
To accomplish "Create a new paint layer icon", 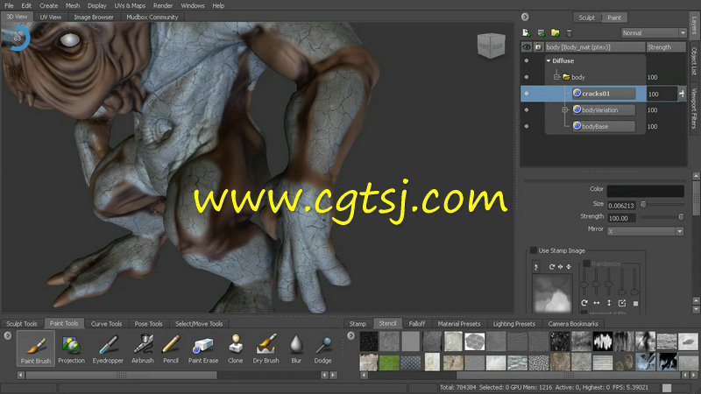I will pyautogui.click(x=527, y=33).
